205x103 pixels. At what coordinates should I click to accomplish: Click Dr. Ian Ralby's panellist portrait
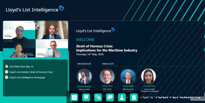(128, 76)
